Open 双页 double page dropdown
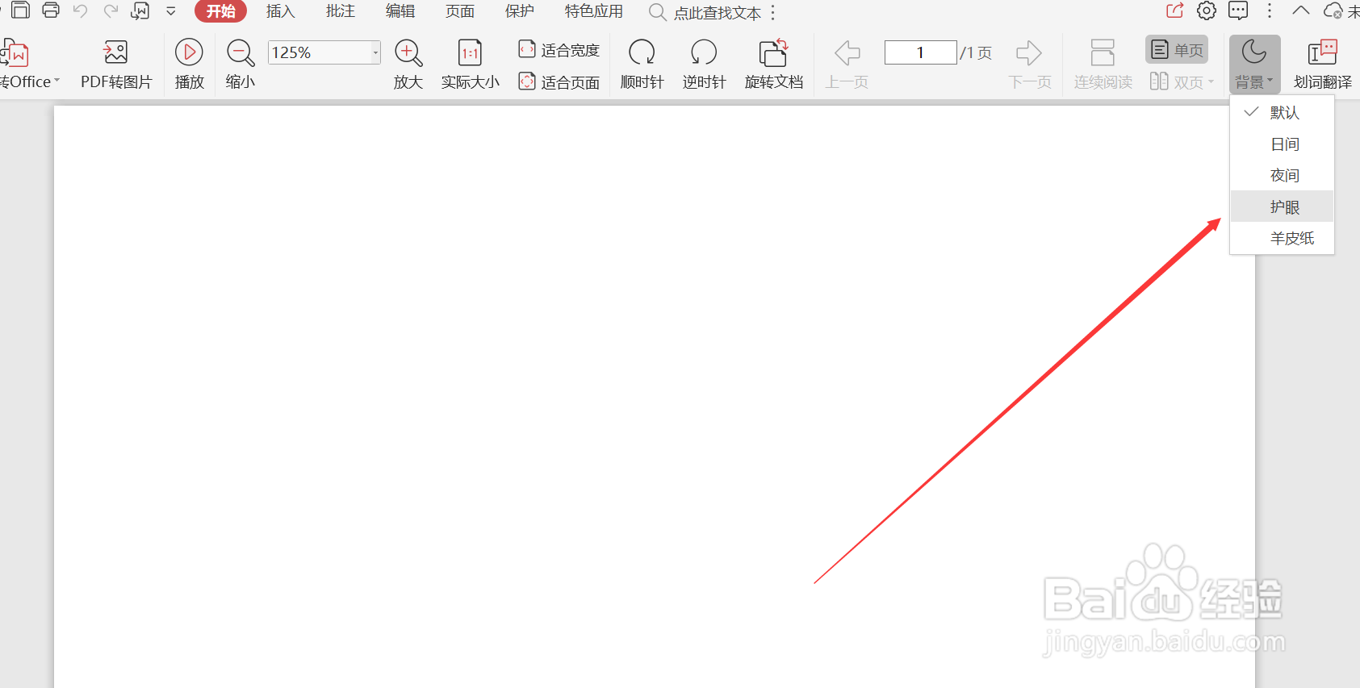The image size is (1360, 688). pyautogui.click(x=1182, y=81)
